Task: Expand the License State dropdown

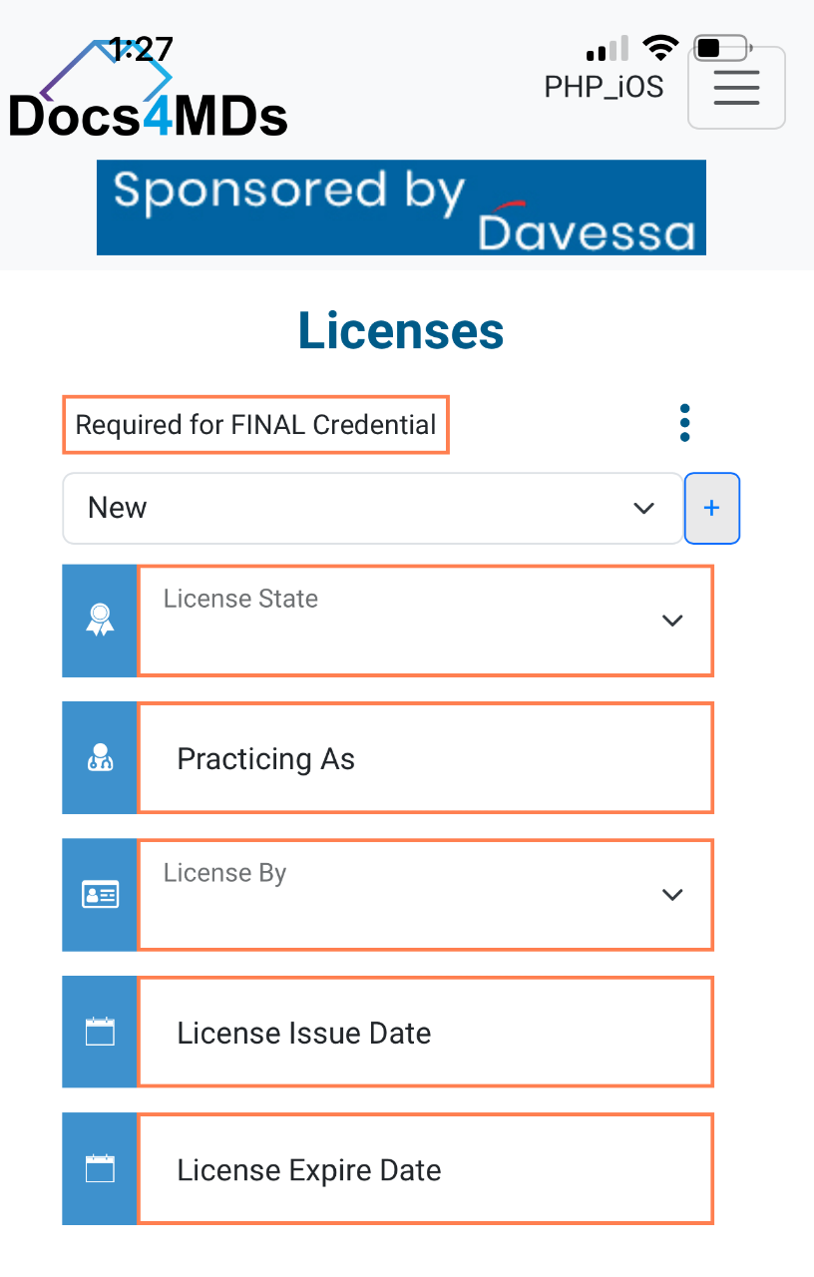Action: [x=672, y=621]
